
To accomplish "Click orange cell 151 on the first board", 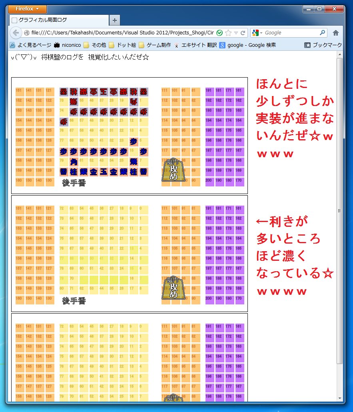I will pos(20,92).
